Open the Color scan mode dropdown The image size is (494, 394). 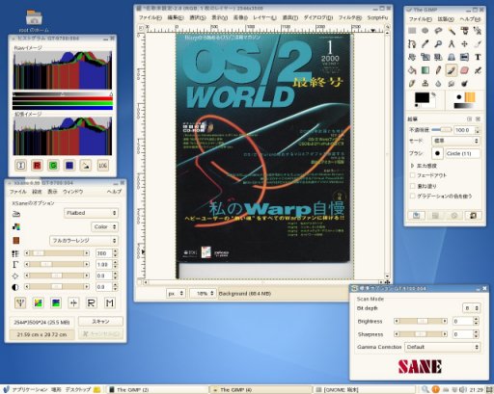105,226
